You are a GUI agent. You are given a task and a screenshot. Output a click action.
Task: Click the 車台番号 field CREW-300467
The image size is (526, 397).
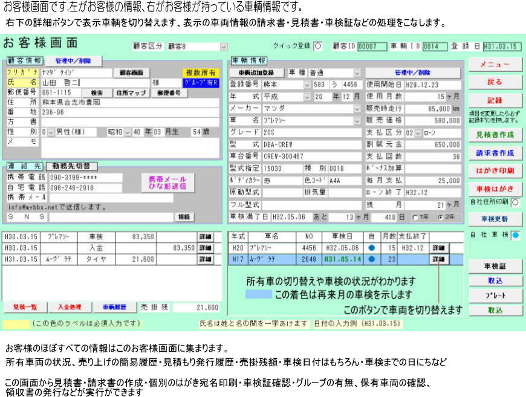[311, 157]
